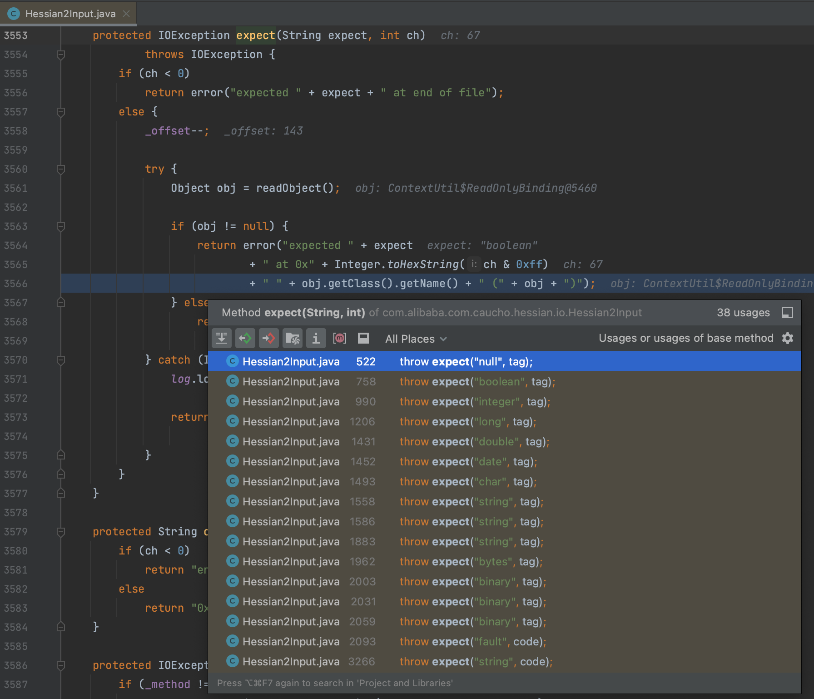Click class icon on the line 1431 usage row
Screen dimensions: 814x699
[233, 441]
